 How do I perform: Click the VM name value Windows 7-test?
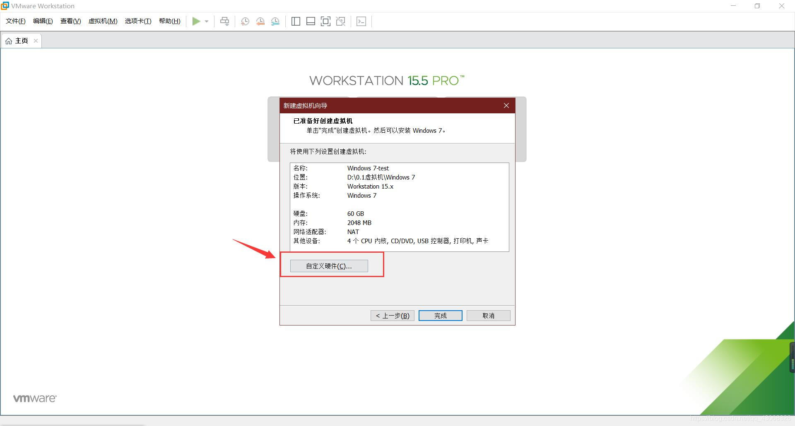368,168
